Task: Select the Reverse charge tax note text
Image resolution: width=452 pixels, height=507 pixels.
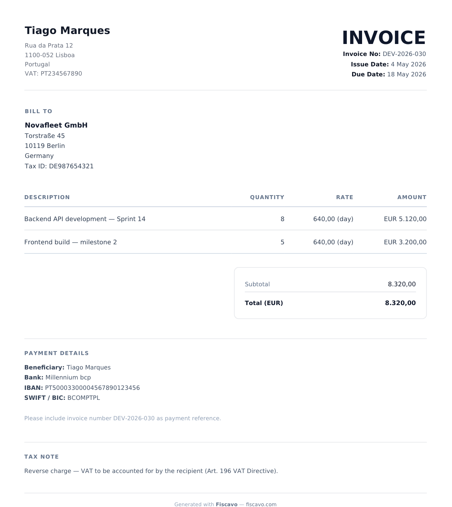Action: [x=151, y=471]
